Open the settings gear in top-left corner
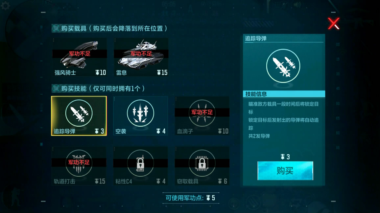Screen dimensions: 380x213 5,5
